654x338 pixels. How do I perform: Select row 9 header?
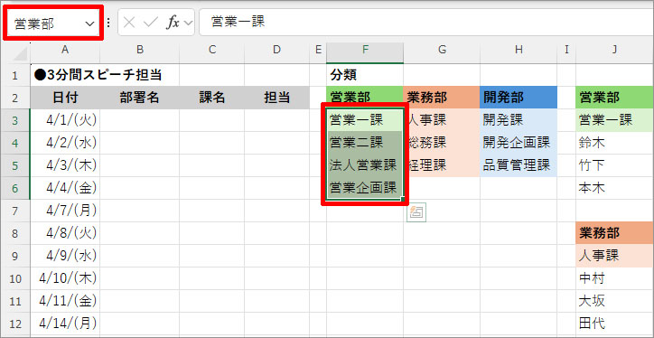click(x=15, y=256)
